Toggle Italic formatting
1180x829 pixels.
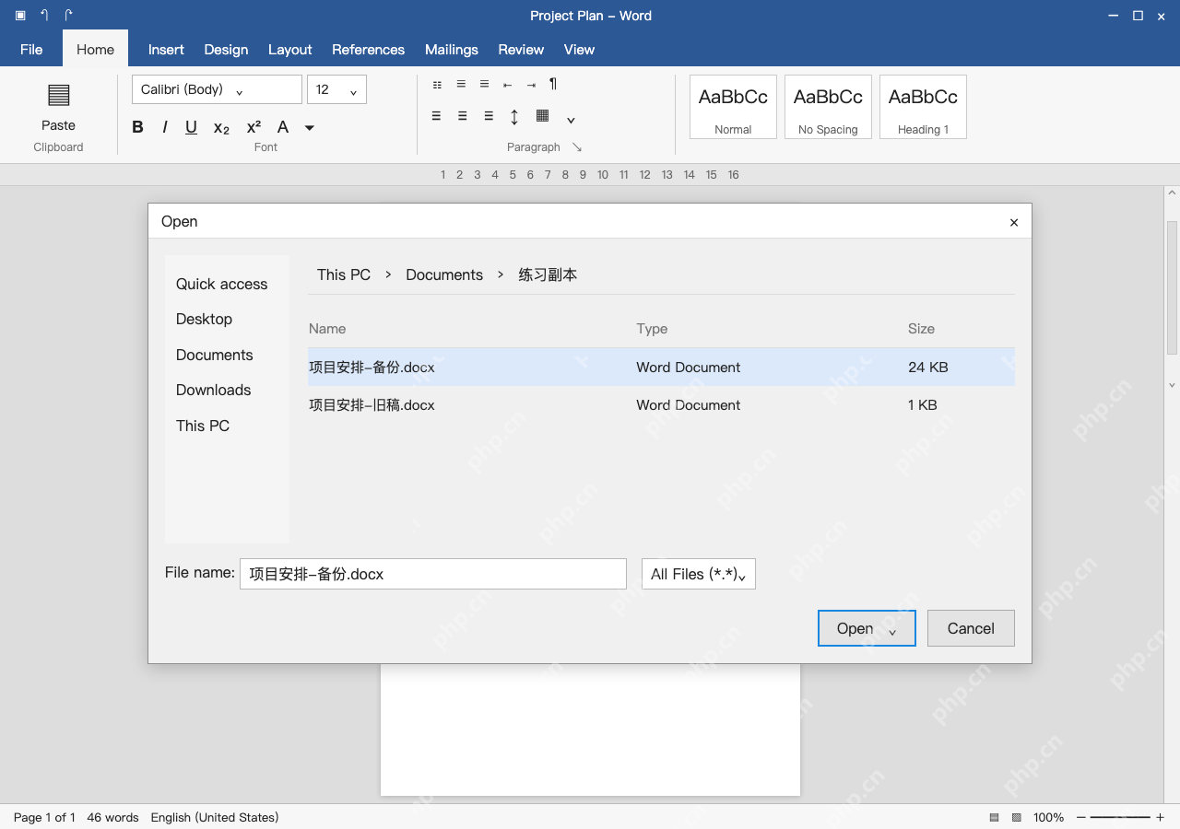[164, 127]
